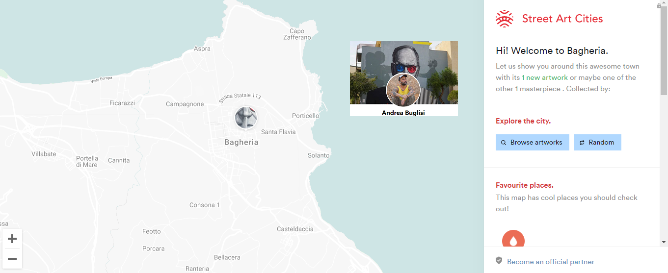Open the '1 new artwork' link
The height and width of the screenshot is (273, 668).
[545, 77]
